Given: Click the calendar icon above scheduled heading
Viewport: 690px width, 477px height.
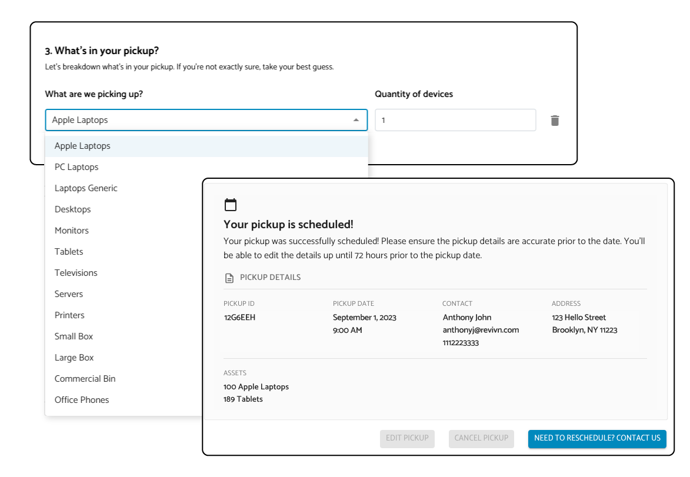Looking at the screenshot, I should (x=231, y=205).
